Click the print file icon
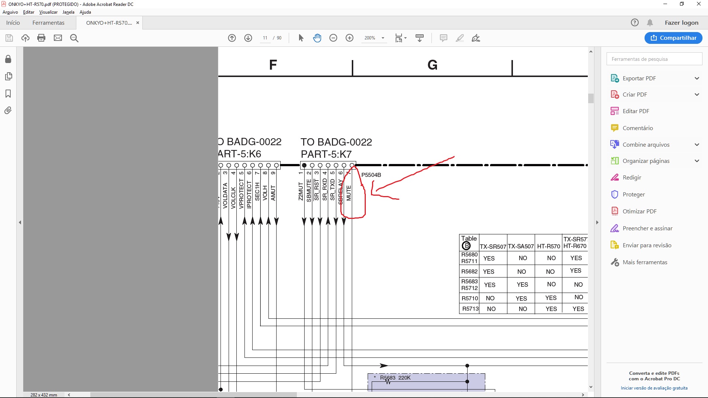The width and height of the screenshot is (708, 398). pos(41,38)
